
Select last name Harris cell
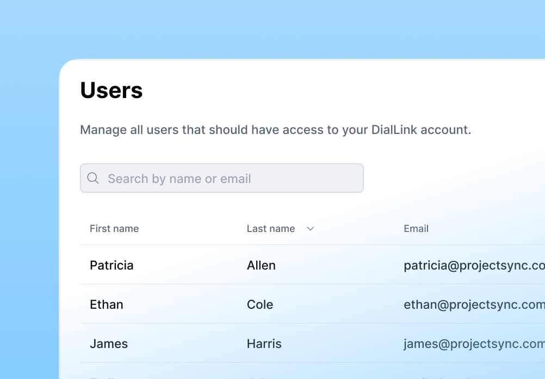pyautogui.click(x=264, y=344)
